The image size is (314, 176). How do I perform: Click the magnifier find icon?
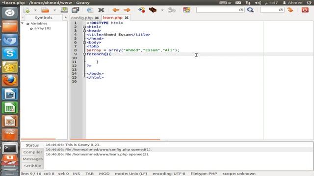pyautogui.click(x=250, y=10)
